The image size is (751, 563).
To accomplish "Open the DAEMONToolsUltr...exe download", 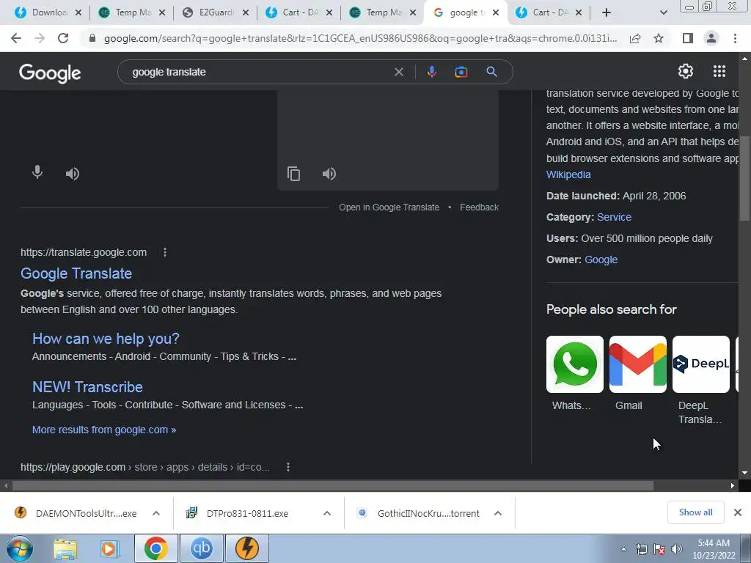I will (86, 513).
